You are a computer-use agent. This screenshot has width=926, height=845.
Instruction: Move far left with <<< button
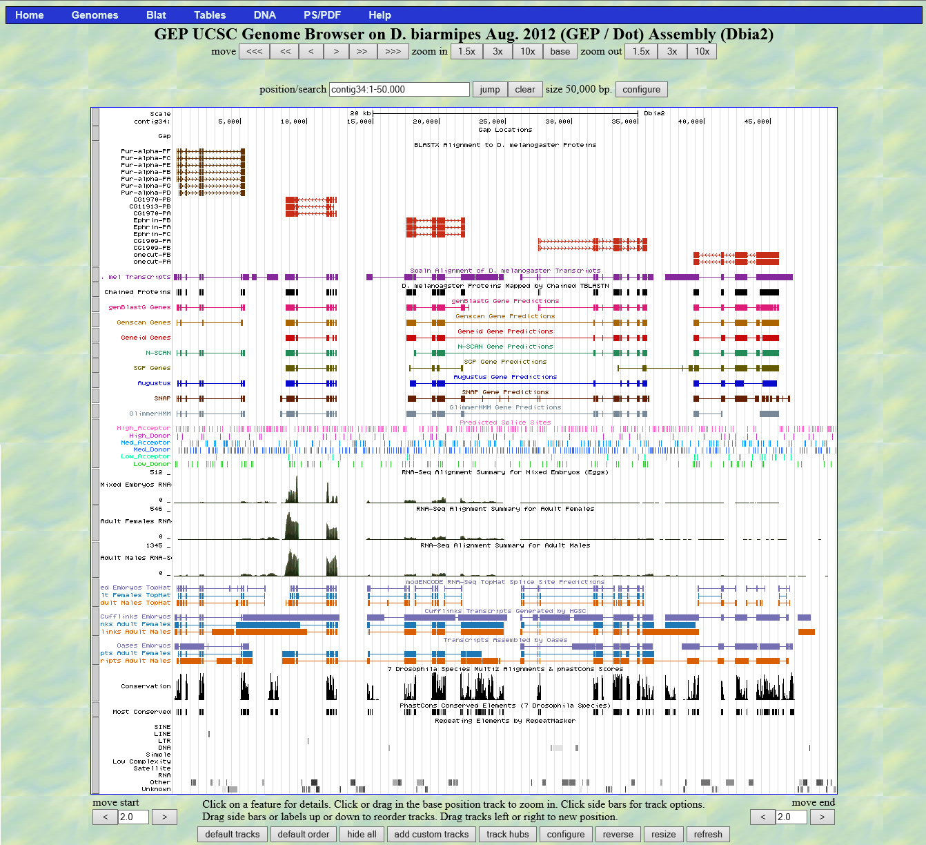(x=254, y=51)
